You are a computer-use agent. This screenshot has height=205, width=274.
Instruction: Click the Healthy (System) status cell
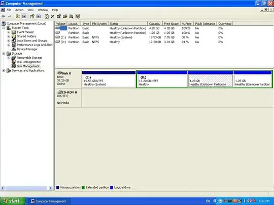[121, 37]
